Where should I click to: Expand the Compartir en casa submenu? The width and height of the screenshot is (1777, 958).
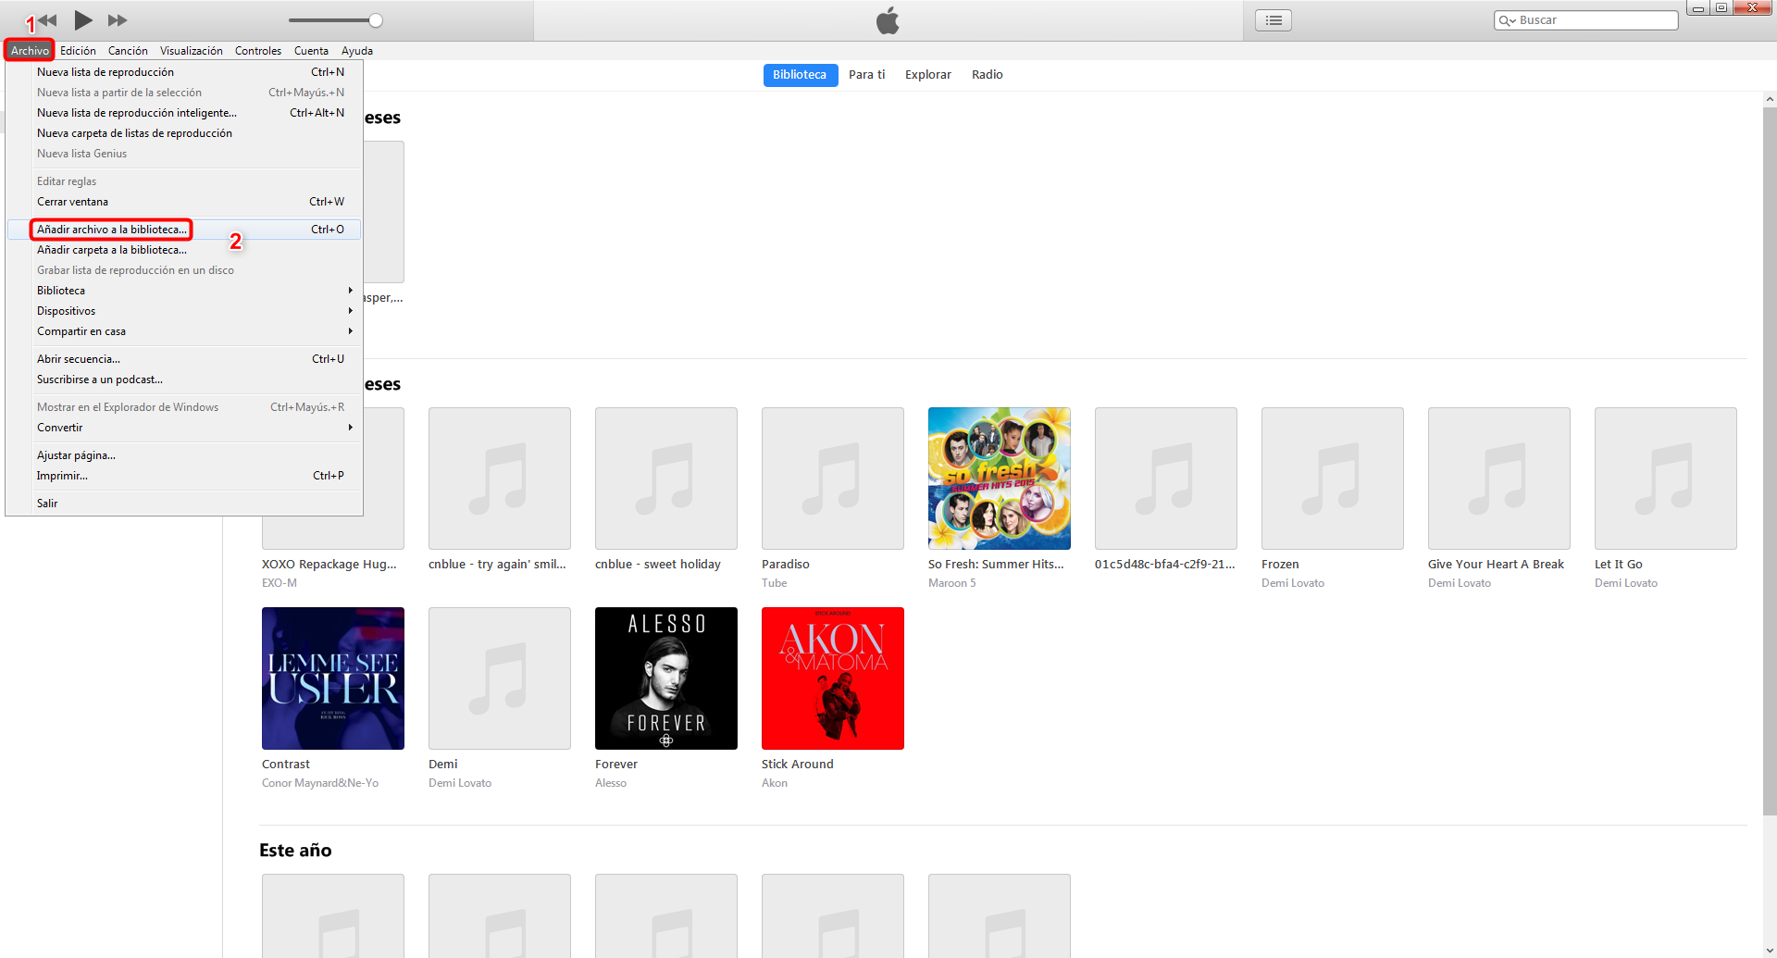(351, 330)
